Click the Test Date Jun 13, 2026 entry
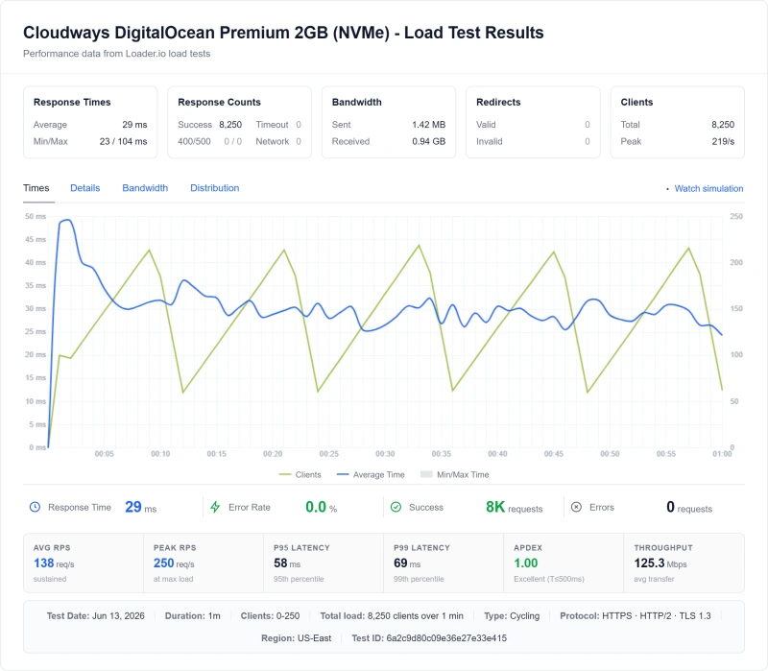 point(95,615)
